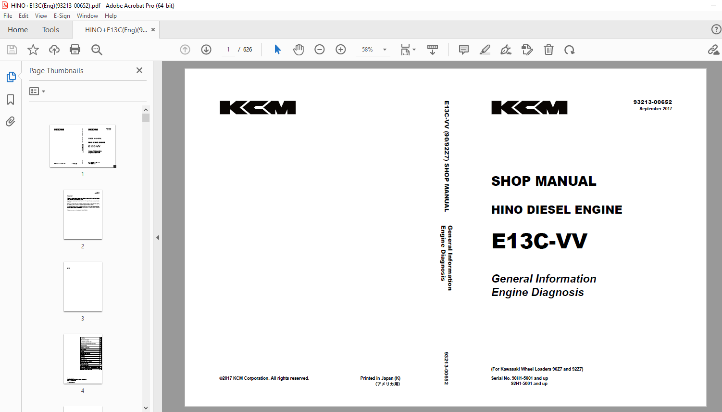Zoom in with plus icon
The height and width of the screenshot is (412, 722).
(341, 50)
